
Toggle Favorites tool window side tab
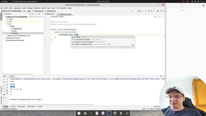(1, 100)
